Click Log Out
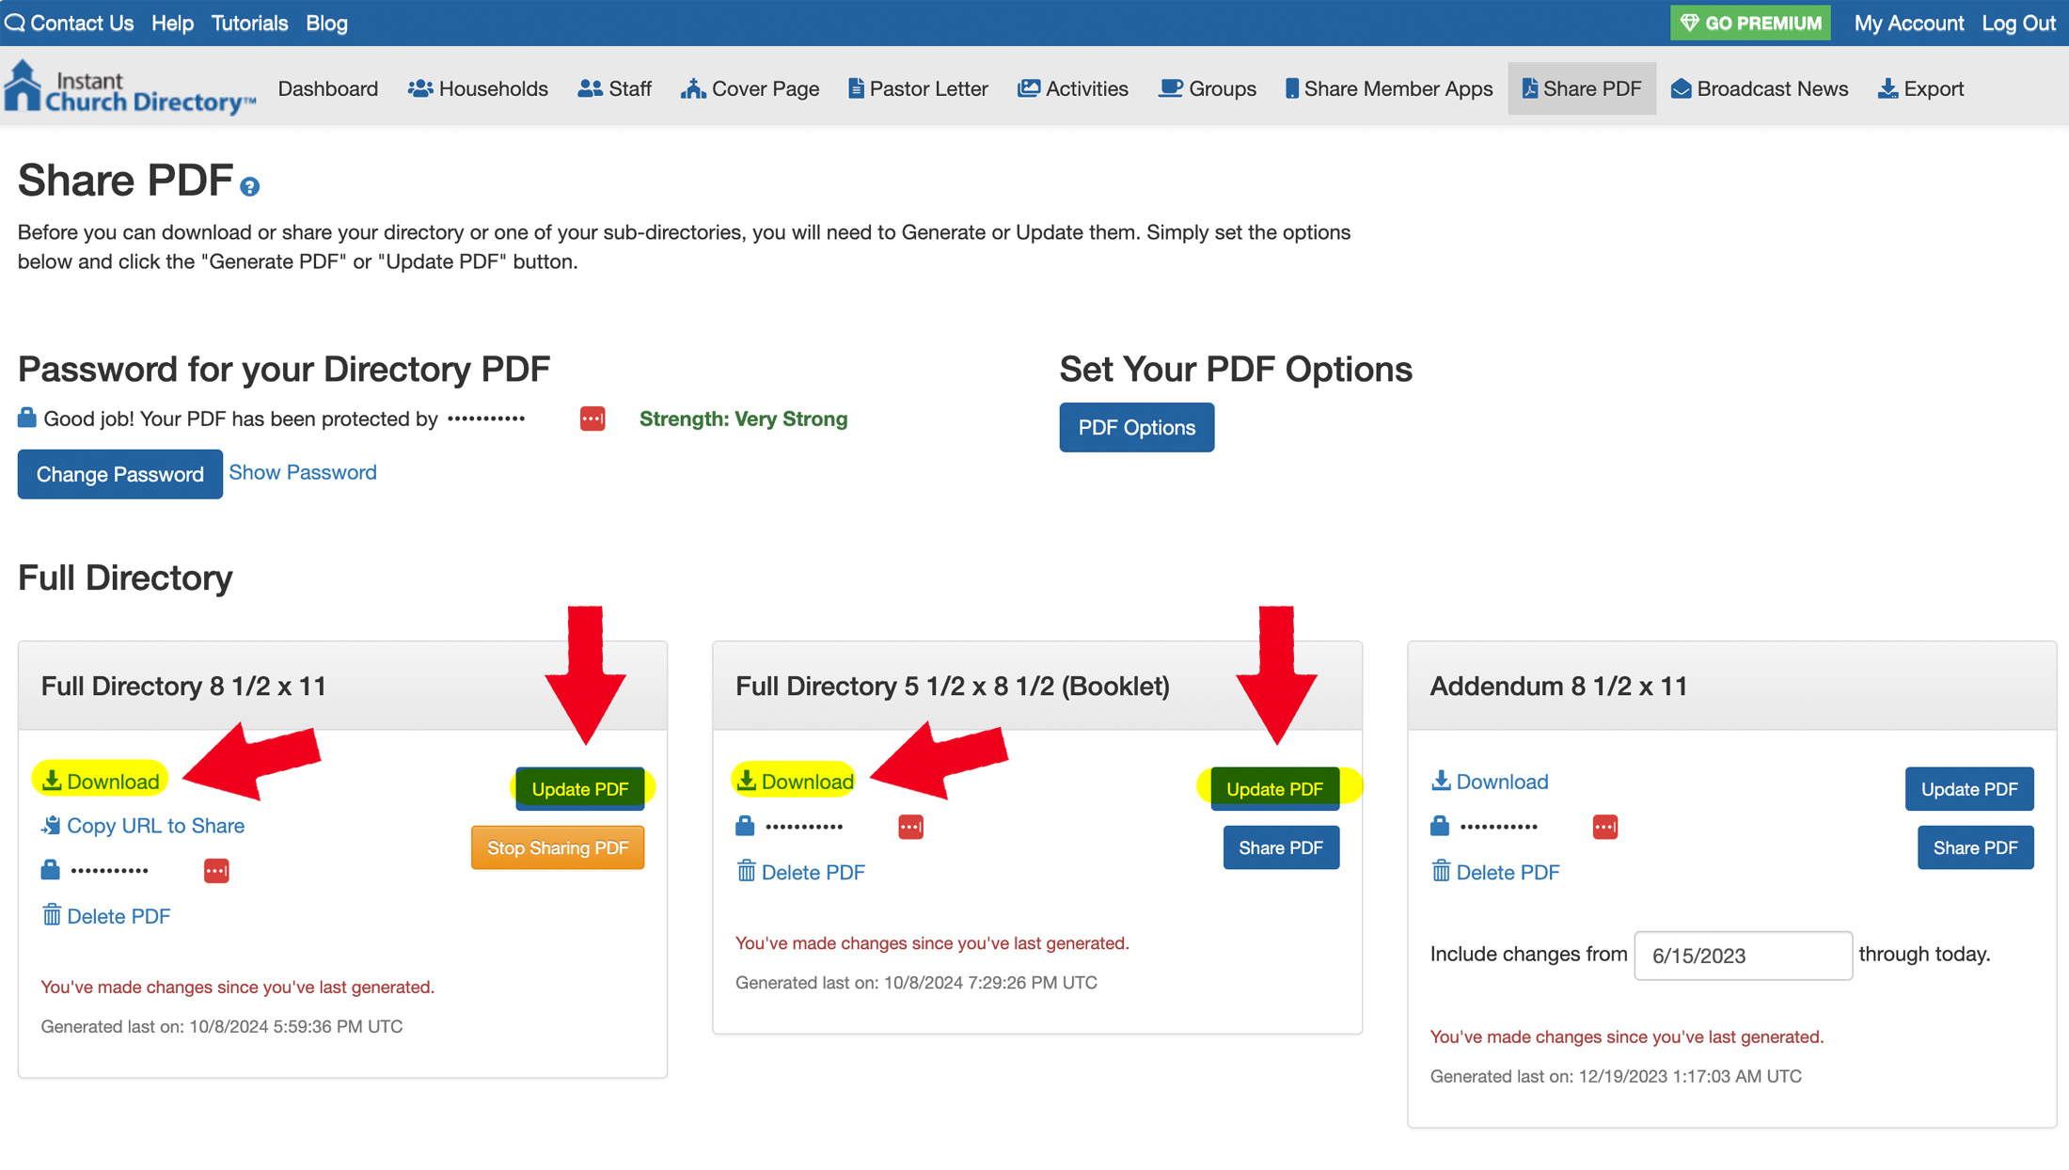Screen dimensions: 2069x1170 2019,23
